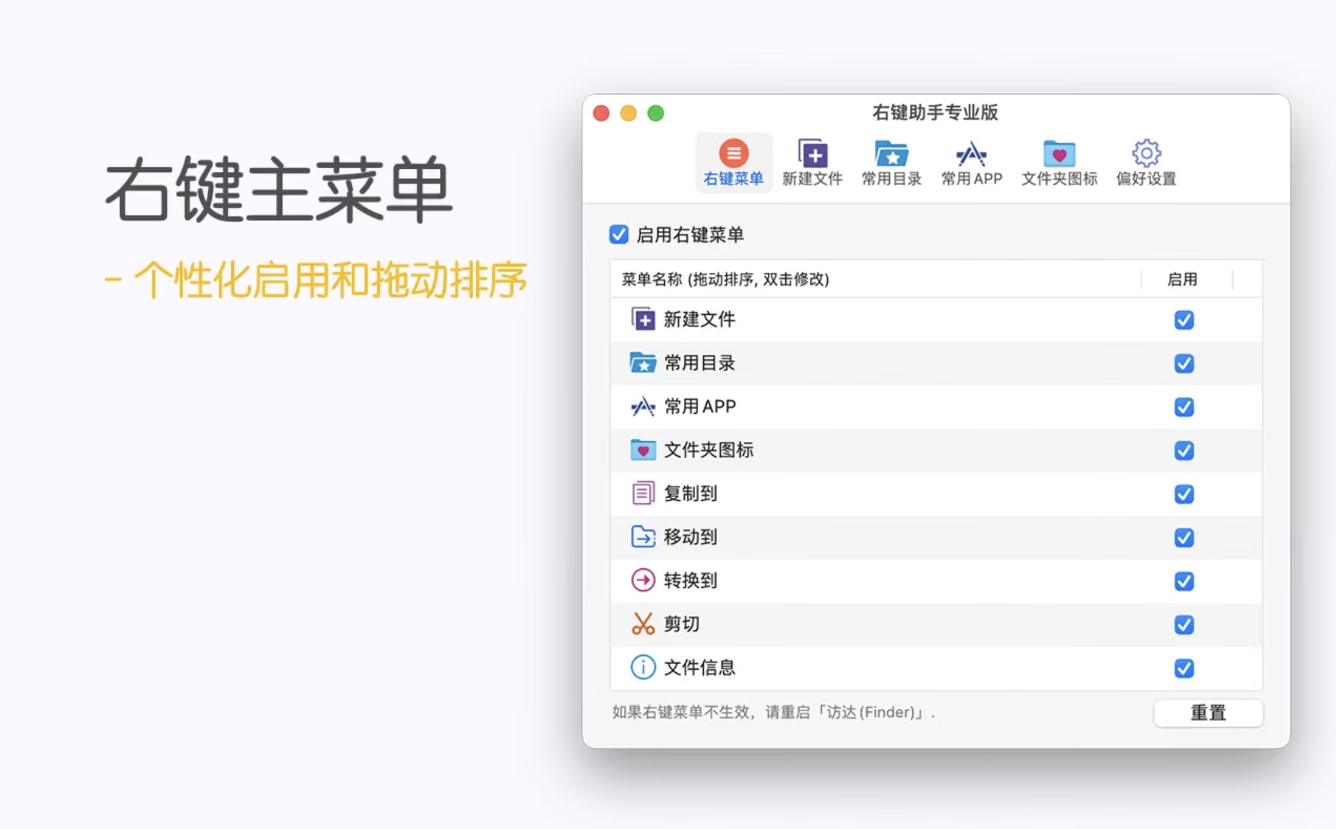Toggle the 启用右键菜单 checkbox
Image resolution: width=1336 pixels, height=829 pixels.
click(619, 235)
